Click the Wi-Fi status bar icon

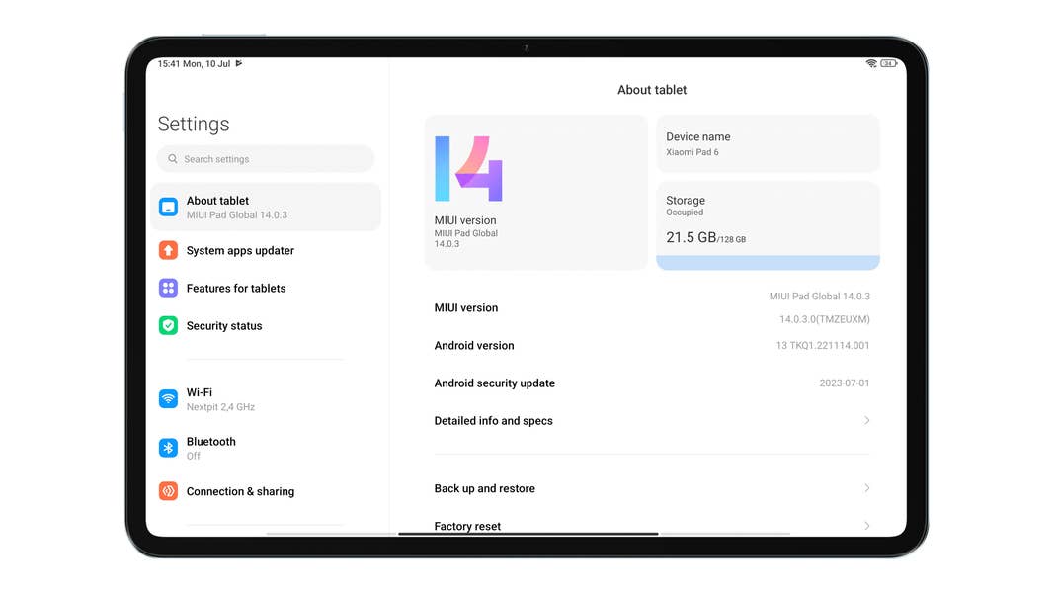click(x=870, y=62)
